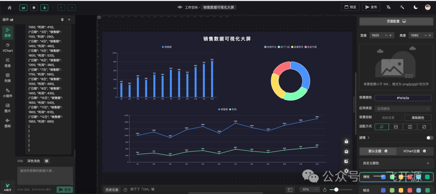Expand the 滤镜 filter section
Image resolution: width=436 pixels, height=194 pixels.
pyautogui.click(x=364, y=137)
